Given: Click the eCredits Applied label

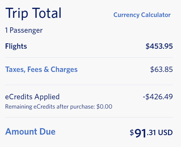Looking at the screenshot, I should pos(32,97).
